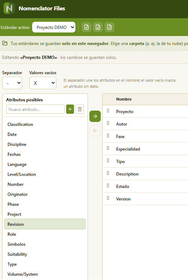
Task: Select Language in possible attributes list
Action: tap(45, 164)
